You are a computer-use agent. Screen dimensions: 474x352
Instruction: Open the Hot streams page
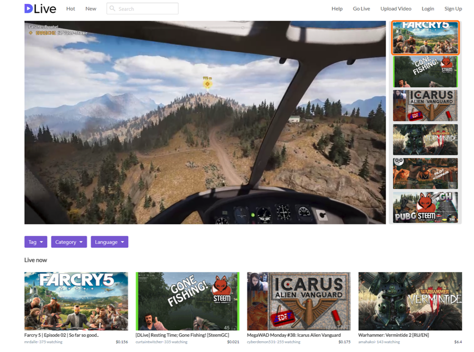point(70,9)
